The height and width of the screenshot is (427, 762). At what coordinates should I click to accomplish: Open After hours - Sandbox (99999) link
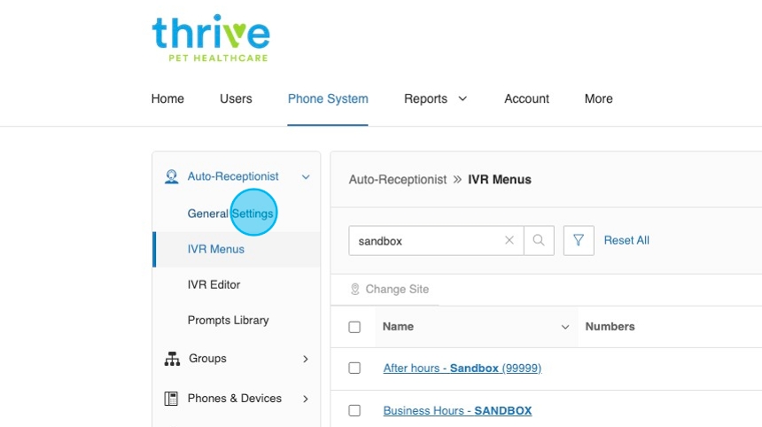462,368
